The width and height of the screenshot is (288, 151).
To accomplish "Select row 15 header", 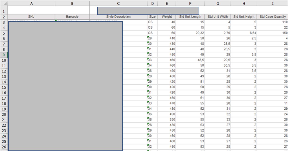I will [x=4, y=87].
